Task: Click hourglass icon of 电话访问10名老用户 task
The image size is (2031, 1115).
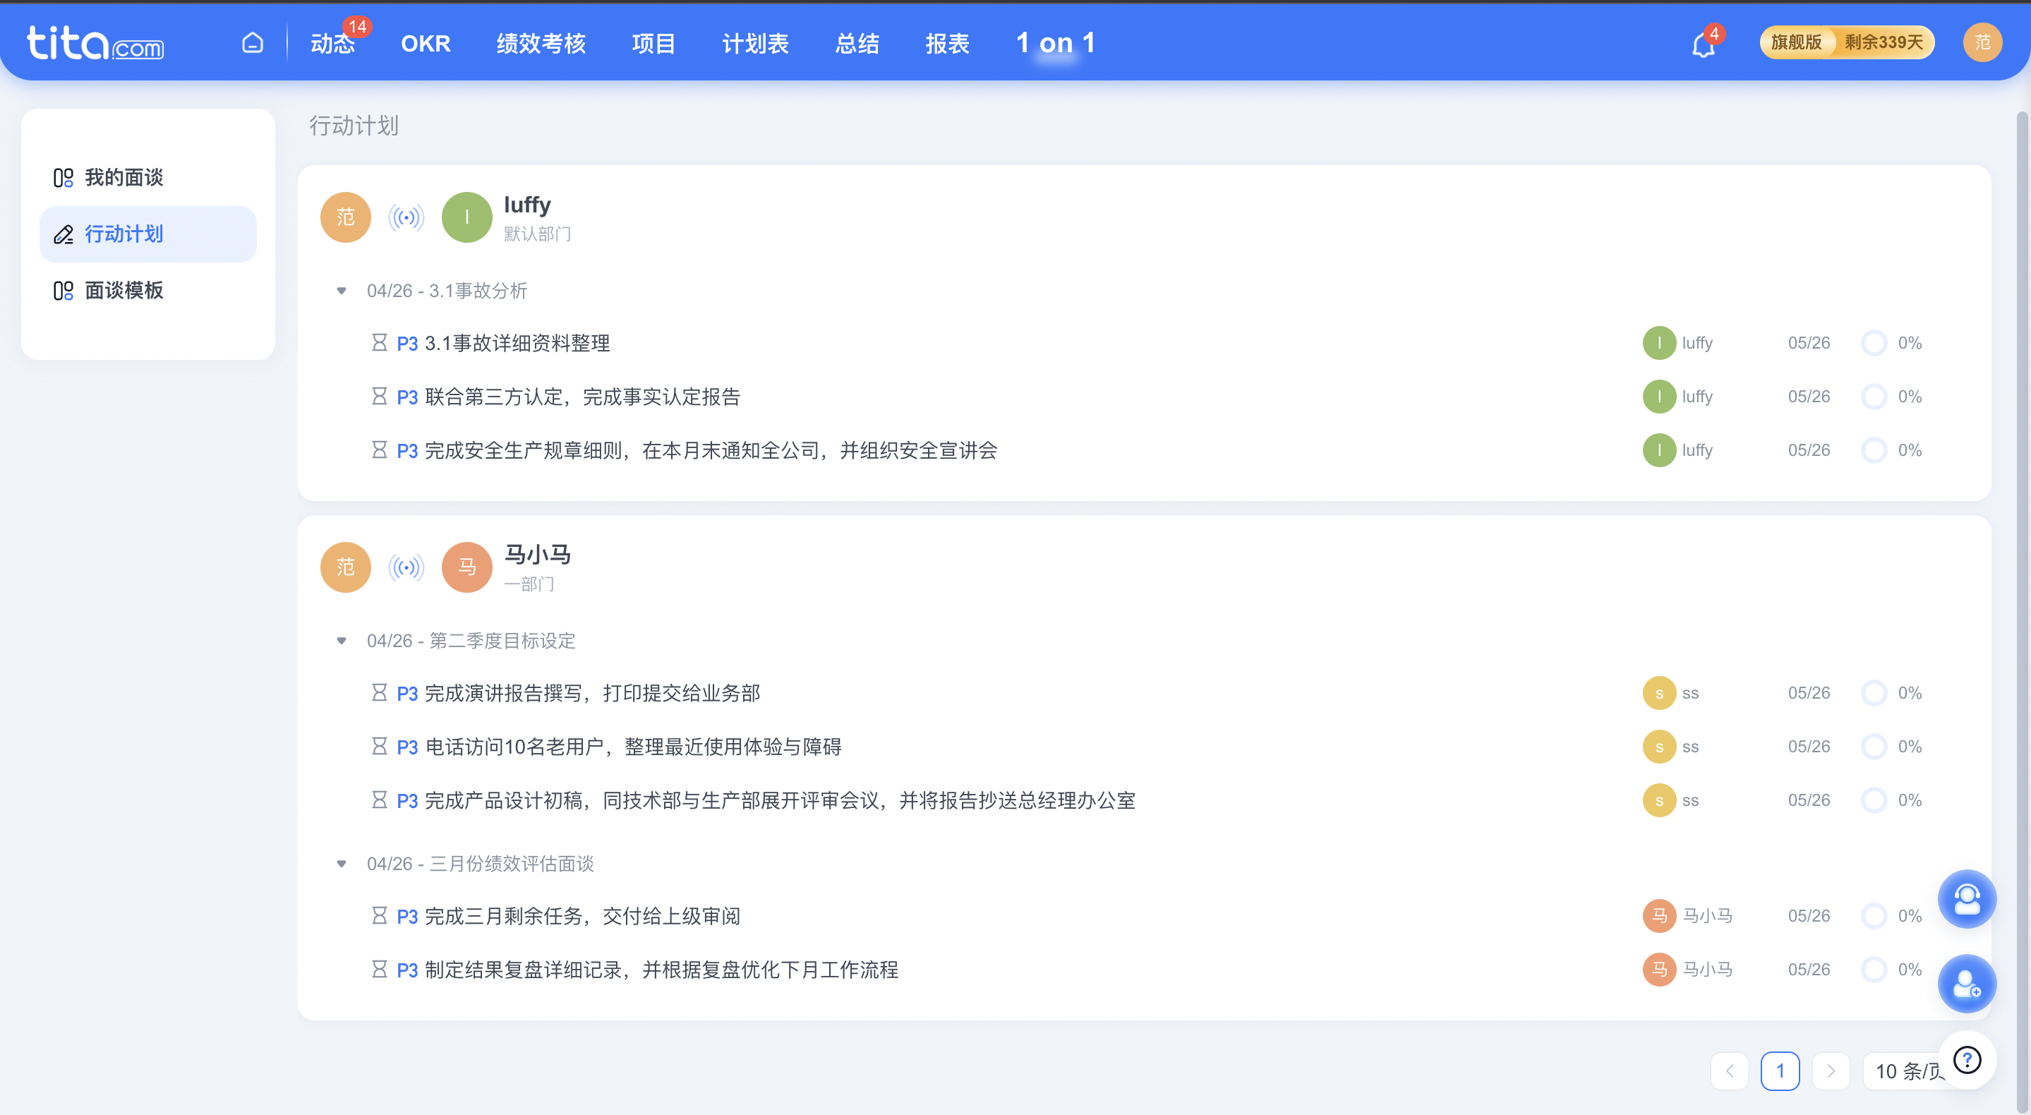Action: pos(379,746)
